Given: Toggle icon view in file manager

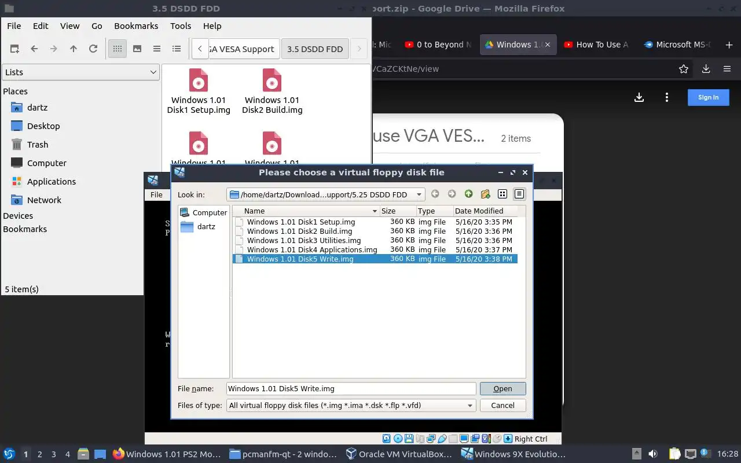Looking at the screenshot, I should (x=118, y=49).
